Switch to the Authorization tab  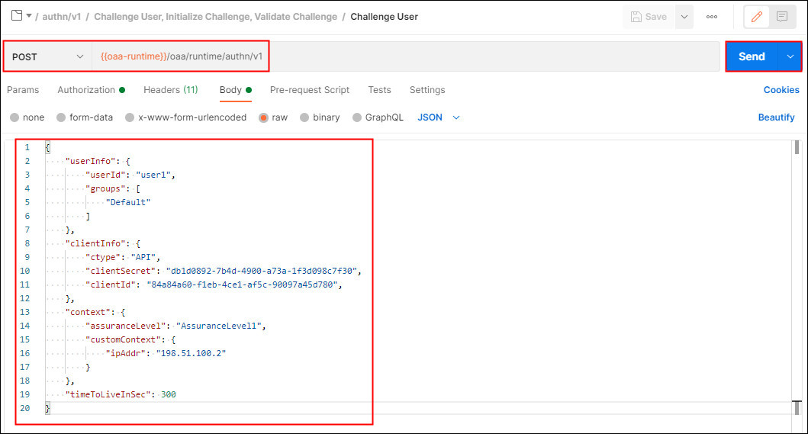click(x=92, y=90)
